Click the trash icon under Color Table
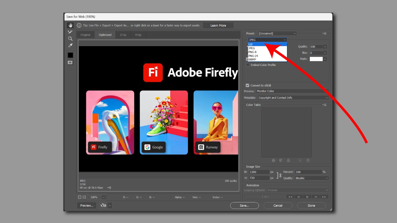This screenshot has width=397, height=223. tap(308, 160)
